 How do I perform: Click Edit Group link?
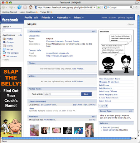coord(104,85)
